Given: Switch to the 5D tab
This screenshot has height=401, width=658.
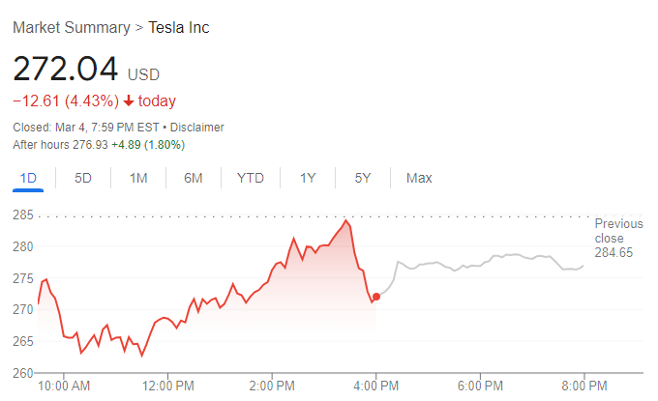Looking at the screenshot, I should pyautogui.click(x=83, y=178).
